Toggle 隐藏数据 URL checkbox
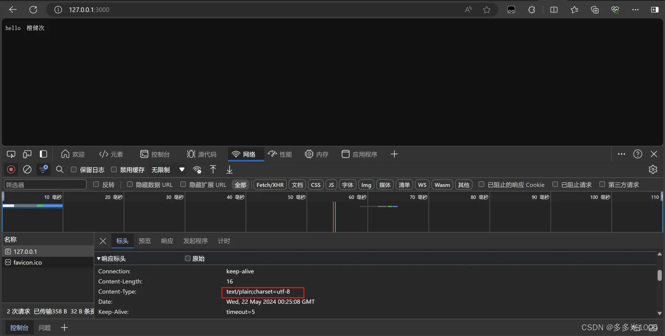This screenshot has width=665, height=336. tap(129, 185)
